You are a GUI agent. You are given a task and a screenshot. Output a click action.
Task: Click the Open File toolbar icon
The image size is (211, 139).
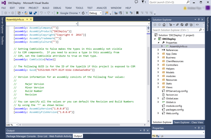coord(27,13)
